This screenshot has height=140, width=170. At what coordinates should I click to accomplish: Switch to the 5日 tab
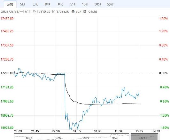23,4
